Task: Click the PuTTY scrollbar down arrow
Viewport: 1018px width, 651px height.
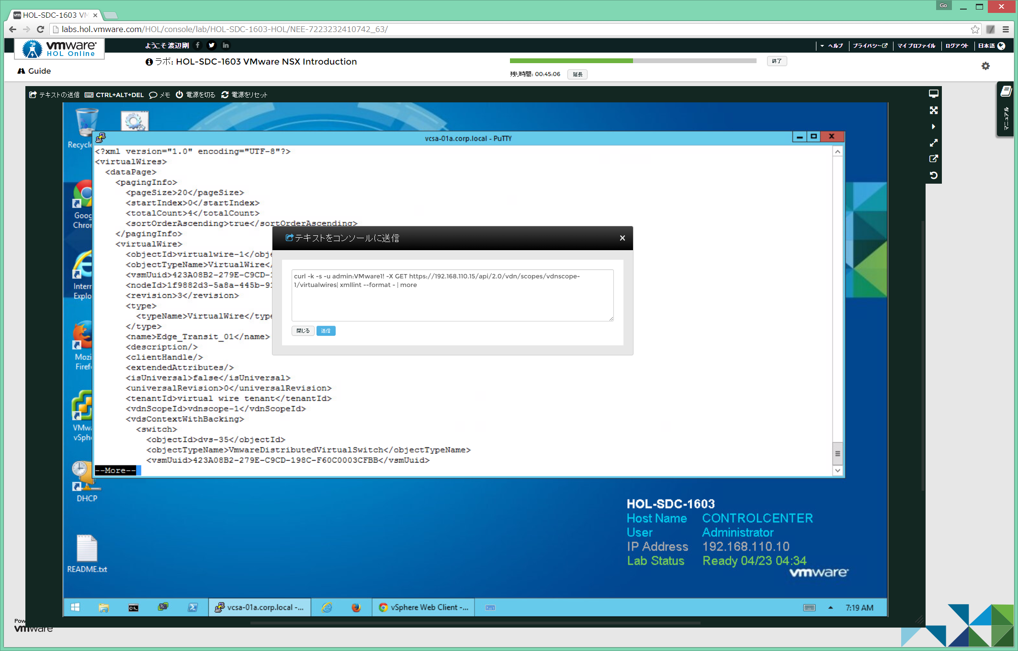Action: point(837,470)
